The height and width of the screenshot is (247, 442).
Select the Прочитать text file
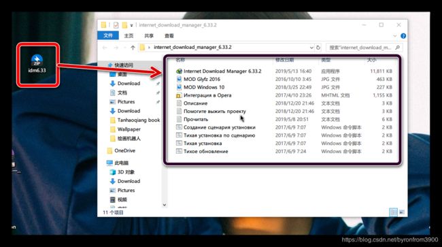point(196,119)
